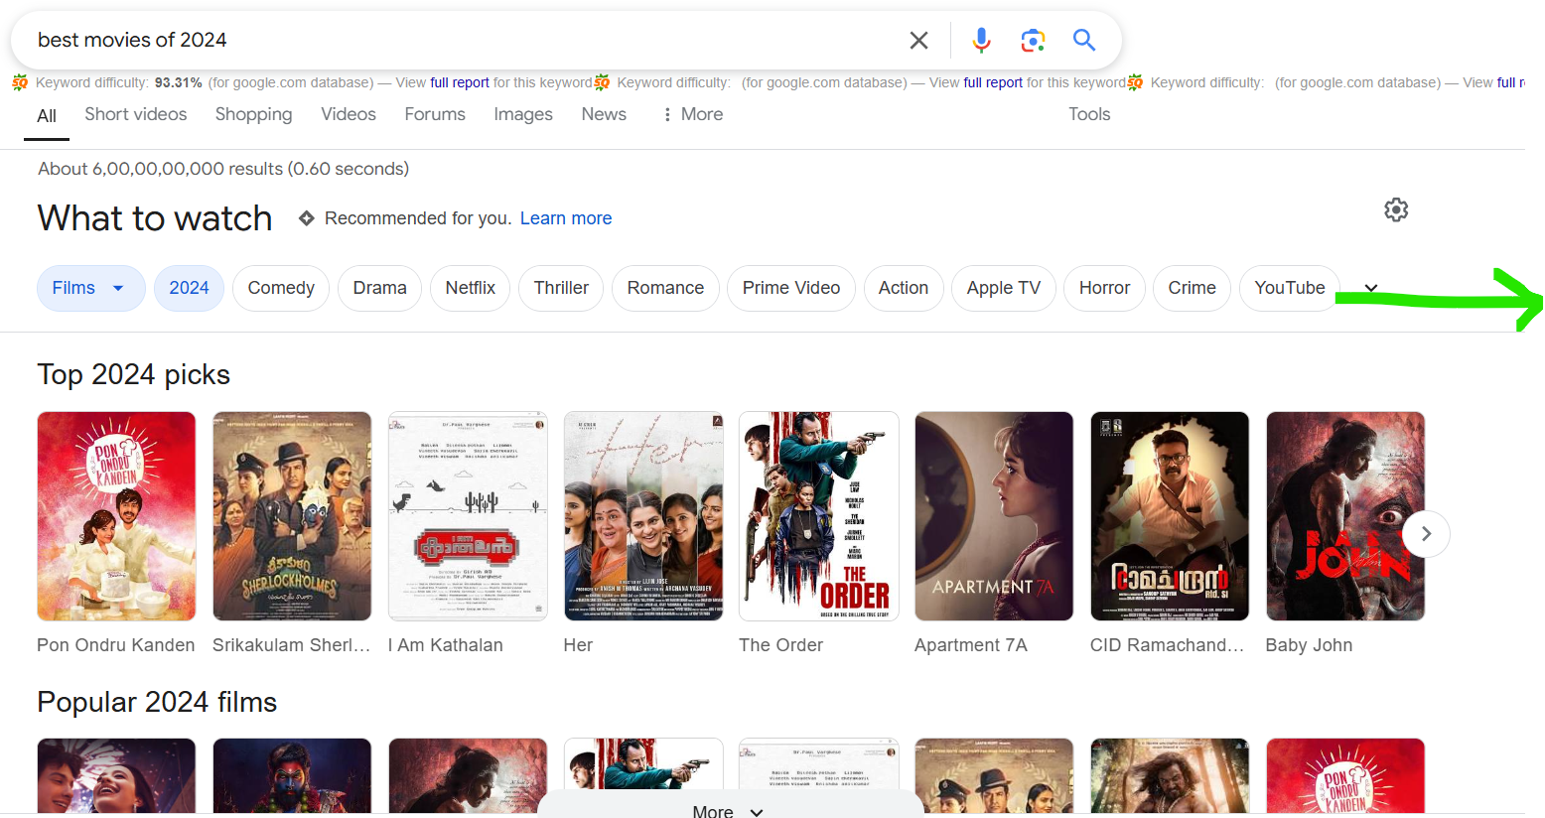Open the search Tools options
The width and height of the screenshot is (1545, 818).
tap(1089, 114)
